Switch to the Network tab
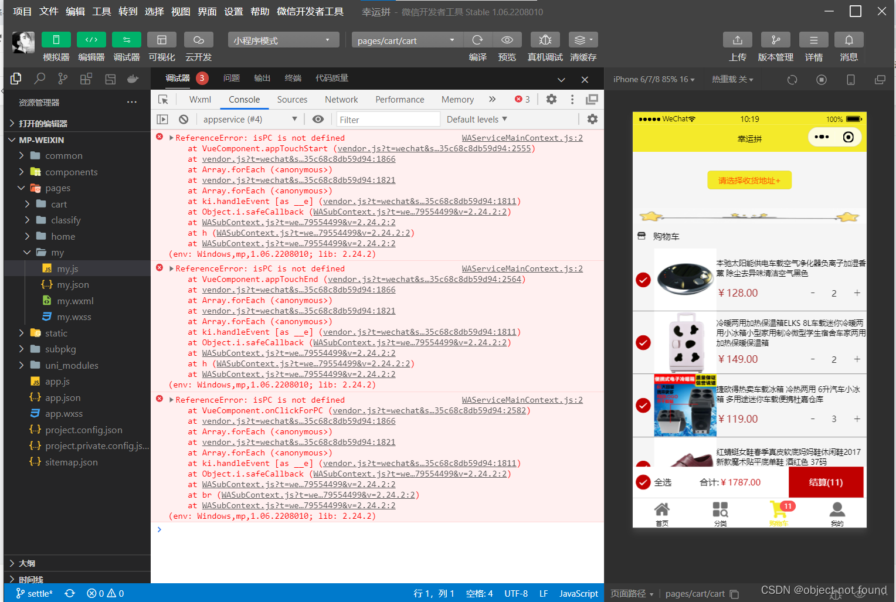Viewport: 896px width, 602px height. (341, 100)
